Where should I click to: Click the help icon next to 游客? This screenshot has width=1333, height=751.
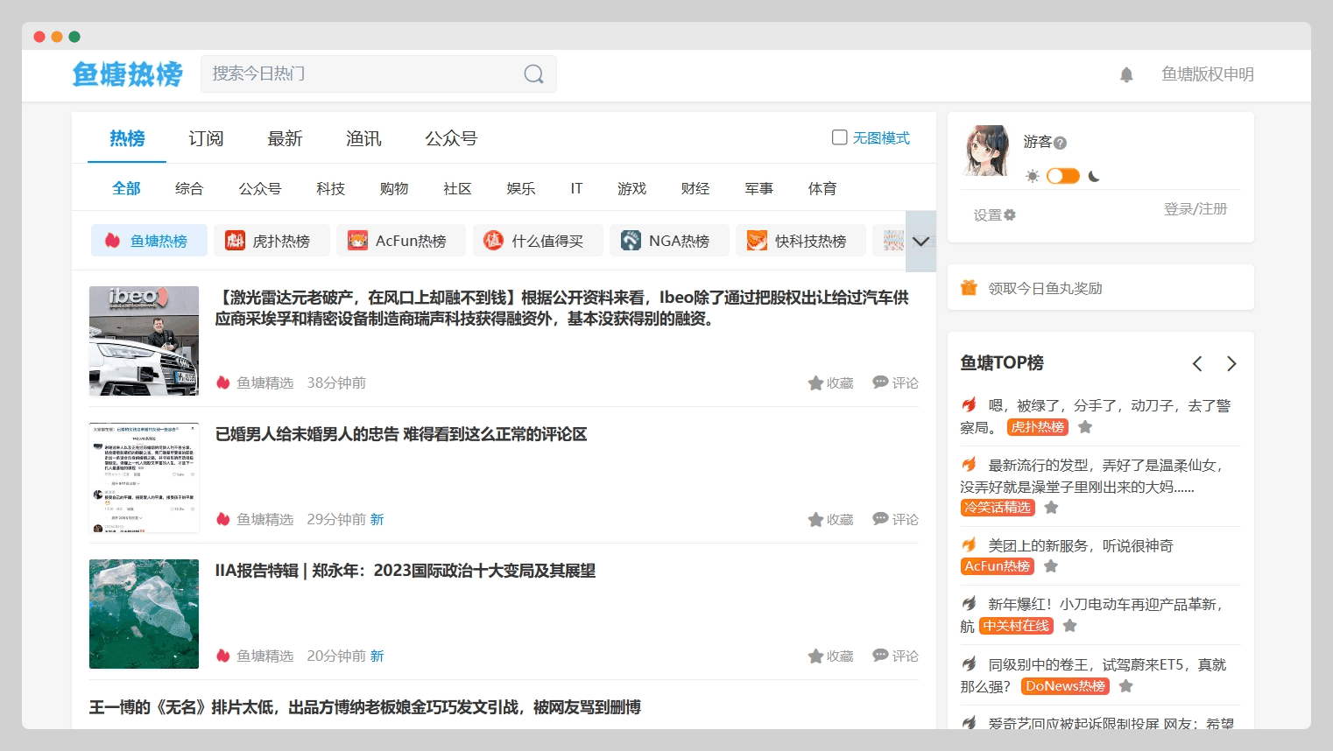(x=1060, y=143)
